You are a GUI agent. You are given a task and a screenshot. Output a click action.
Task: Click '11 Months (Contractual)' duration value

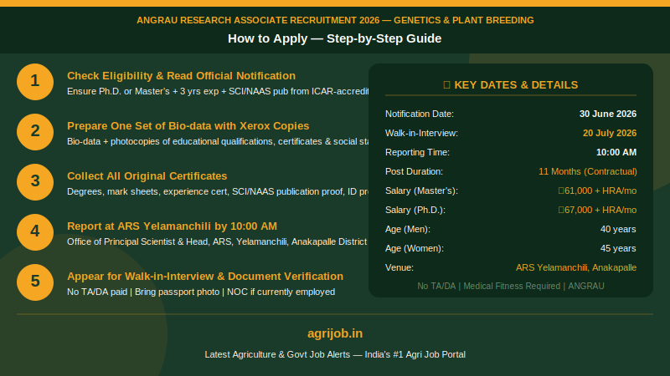[588, 171]
